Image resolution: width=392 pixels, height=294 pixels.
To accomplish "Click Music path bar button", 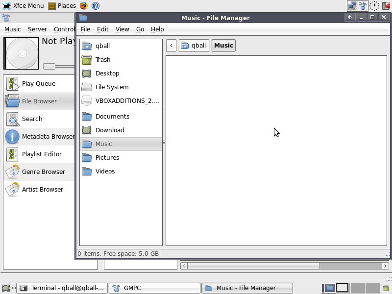I will 223,46.
